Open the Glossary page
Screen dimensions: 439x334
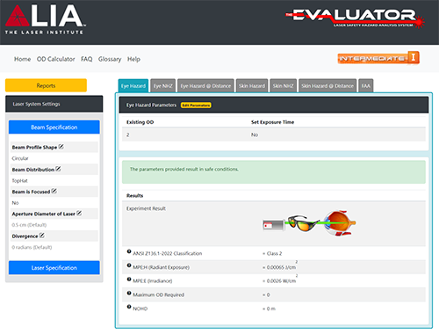point(110,59)
